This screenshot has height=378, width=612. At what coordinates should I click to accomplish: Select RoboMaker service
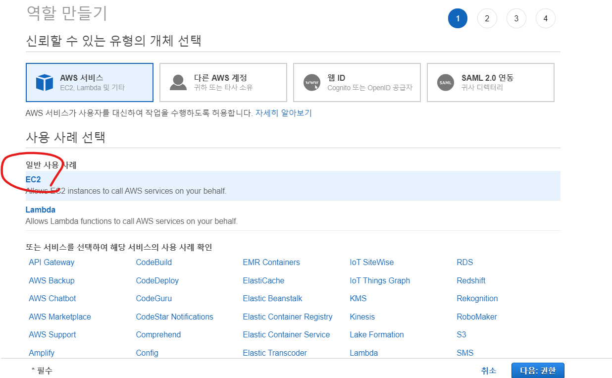coord(477,317)
